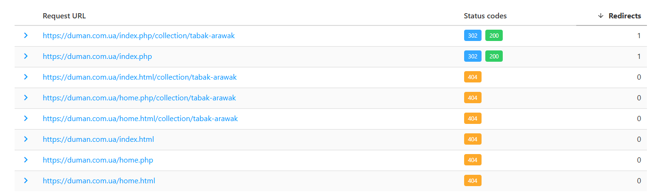Click the green 200 badge for index.php row
Image resolution: width=654 pixels, height=196 pixels.
[494, 57]
